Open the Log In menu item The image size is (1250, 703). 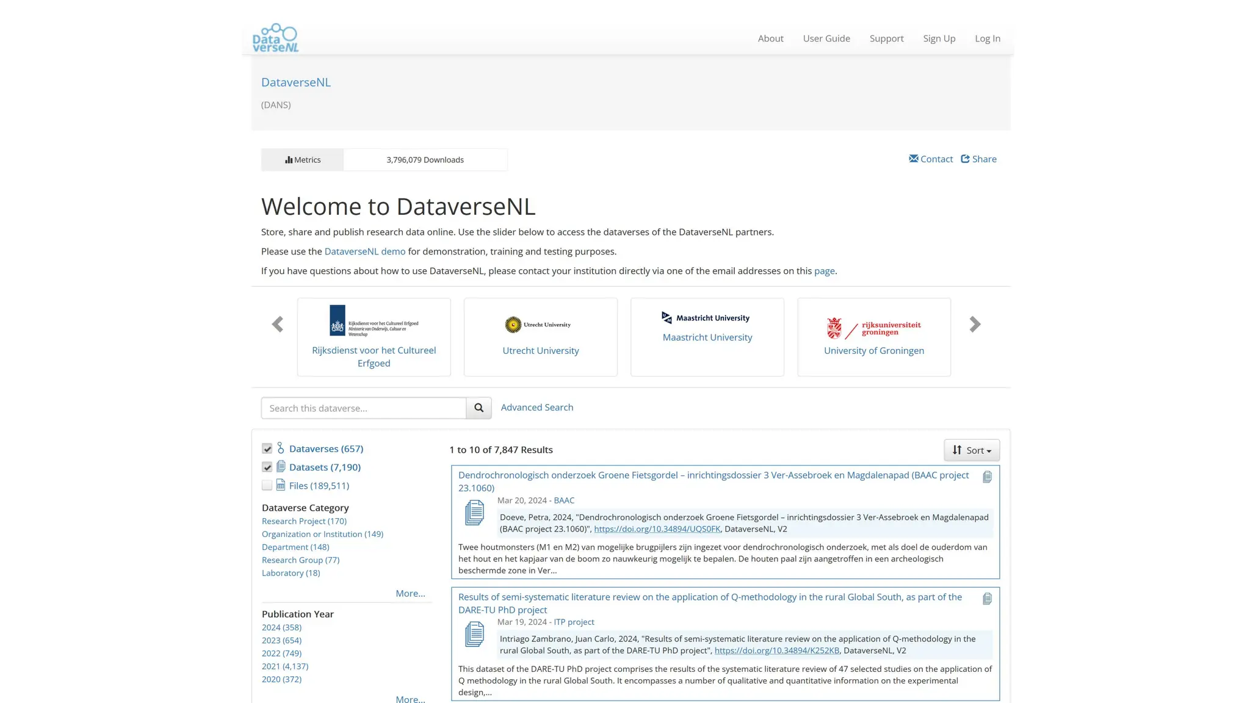[987, 38]
